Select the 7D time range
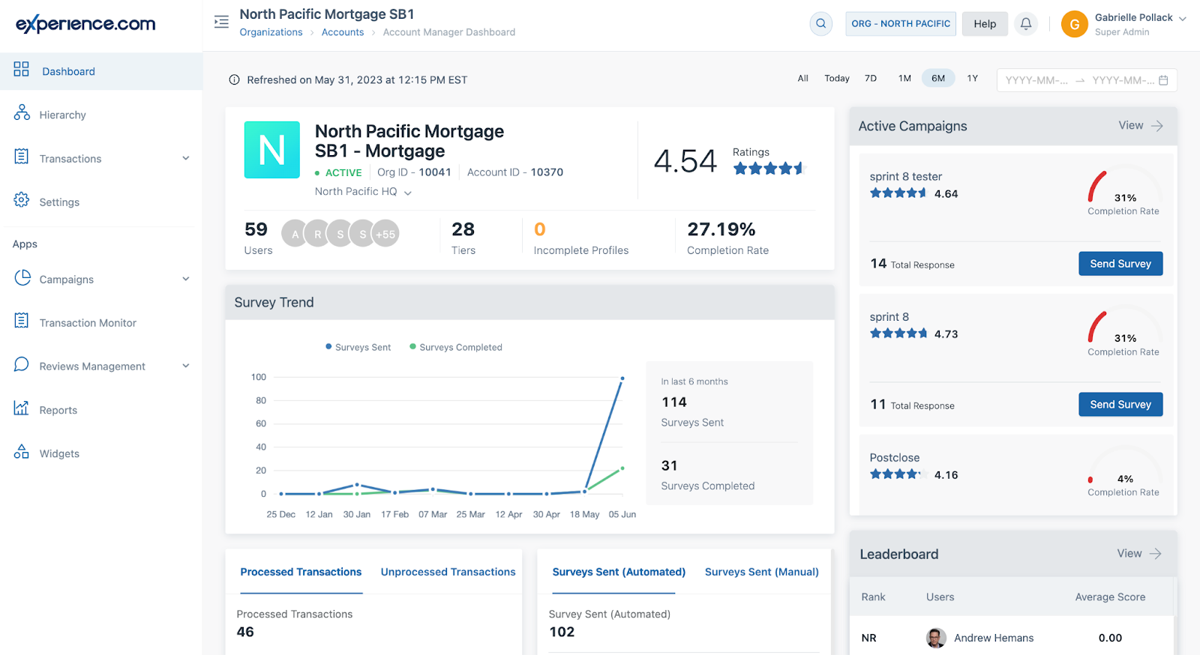The width and height of the screenshot is (1200, 655). pos(871,78)
